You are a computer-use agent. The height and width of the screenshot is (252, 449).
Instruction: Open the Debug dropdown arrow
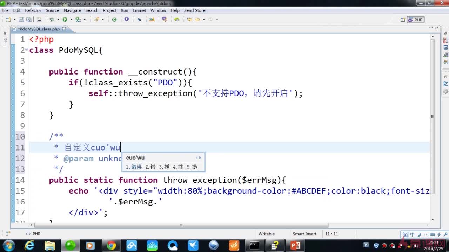click(58, 20)
